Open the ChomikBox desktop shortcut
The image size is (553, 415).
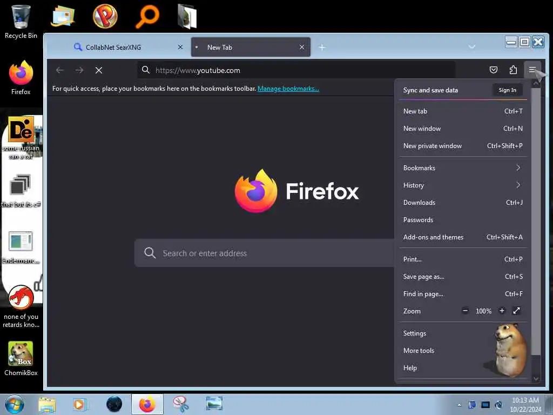click(x=21, y=359)
